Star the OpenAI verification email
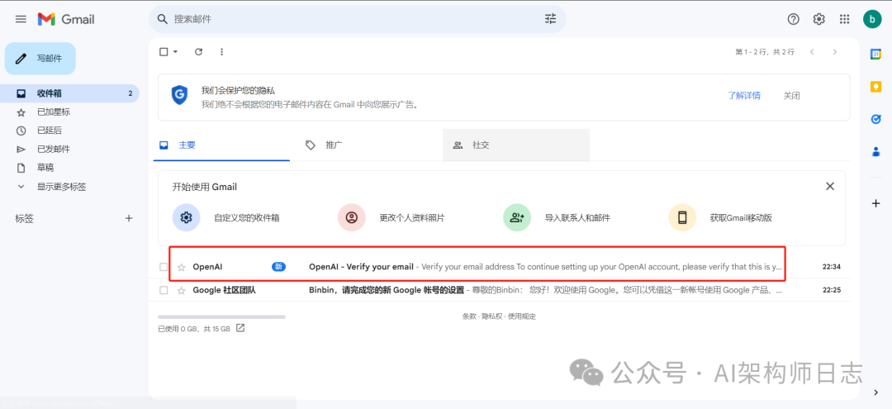 click(182, 267)
